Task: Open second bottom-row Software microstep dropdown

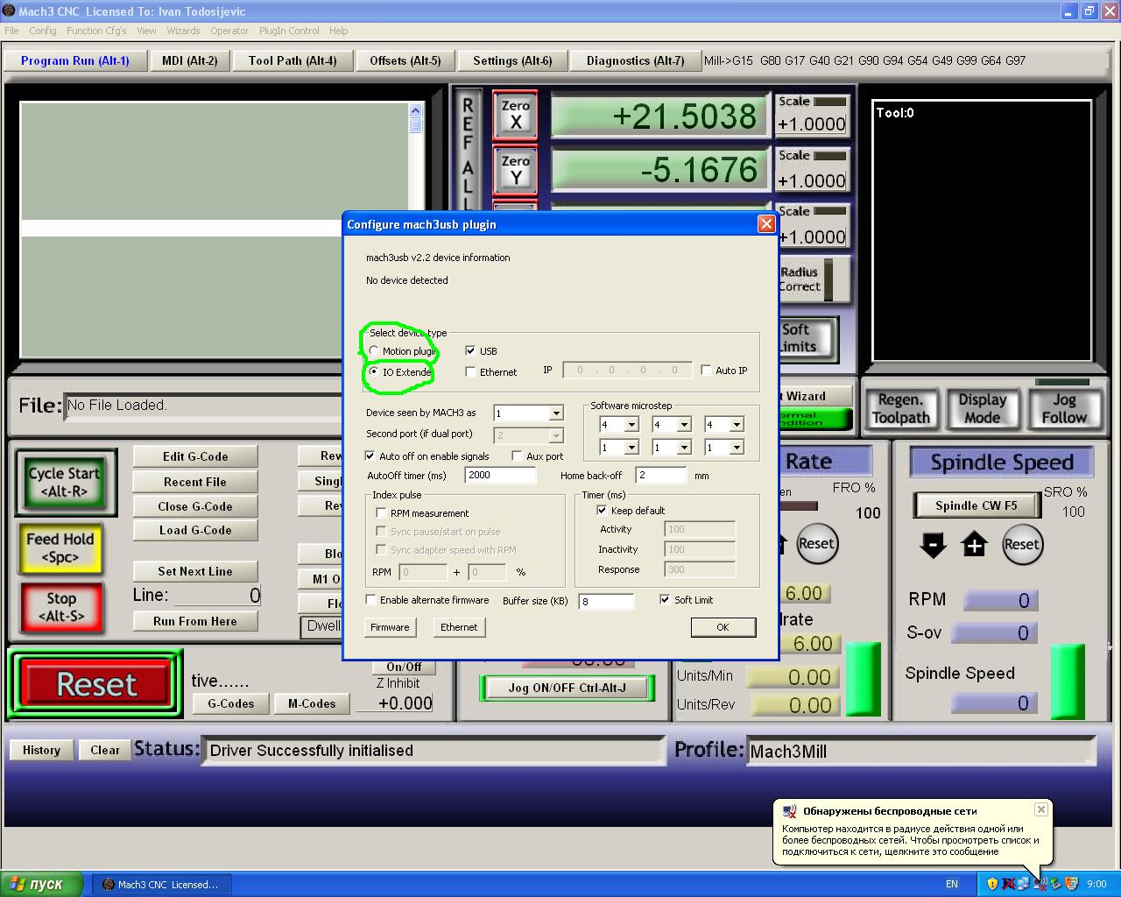Action: point(684,448)
